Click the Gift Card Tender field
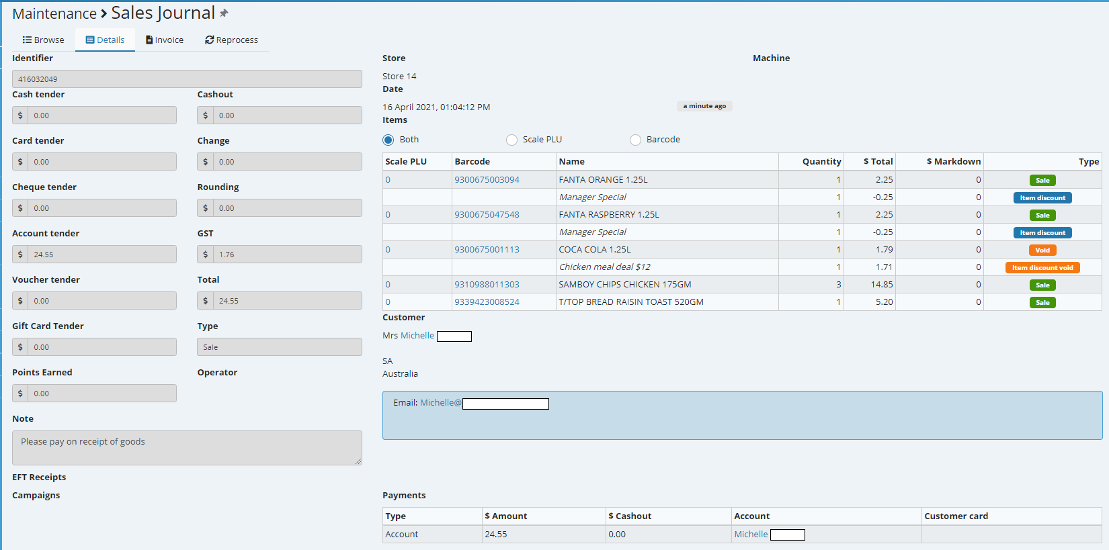The width and height of the screenshot is (1109, 550). [102, 347]
